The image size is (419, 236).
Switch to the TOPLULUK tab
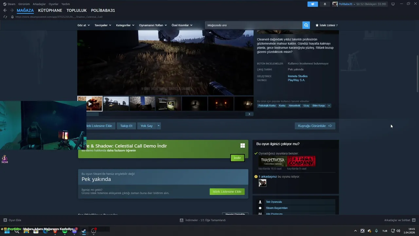tap(77, 10)
